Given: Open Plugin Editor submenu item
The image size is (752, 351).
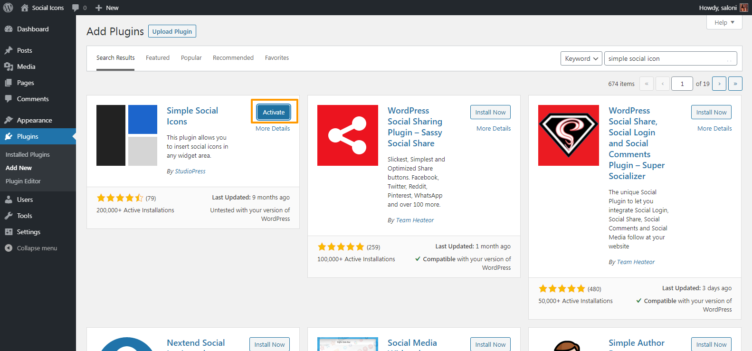Looking at the screenshot, I should (23, 181).
